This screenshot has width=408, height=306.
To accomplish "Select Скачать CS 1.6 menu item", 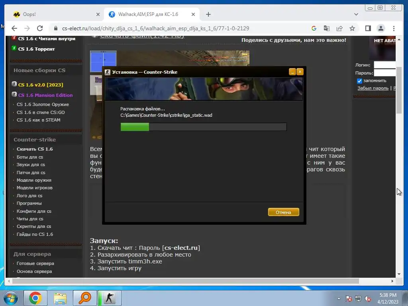I will pos(35,149).
